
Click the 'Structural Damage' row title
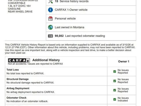(x=18, y=79)
